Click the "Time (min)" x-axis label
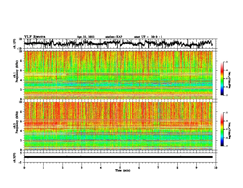The image size is (243, 188). click(x=123, y=170)
